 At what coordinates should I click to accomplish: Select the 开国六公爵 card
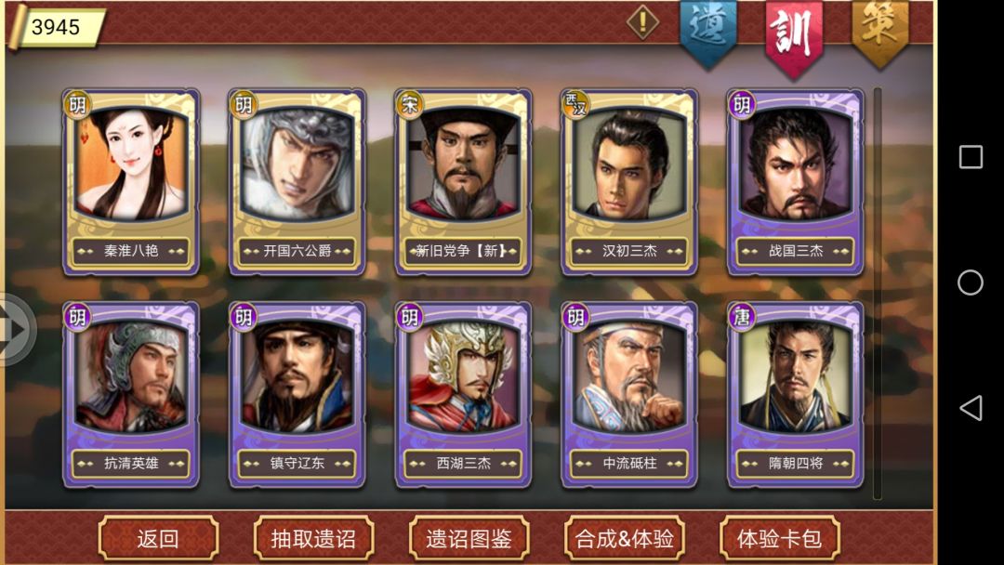click(297, 182)
